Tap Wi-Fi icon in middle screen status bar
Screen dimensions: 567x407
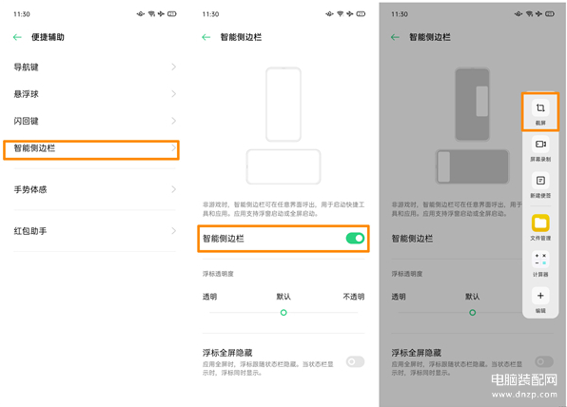pos(341,14)
